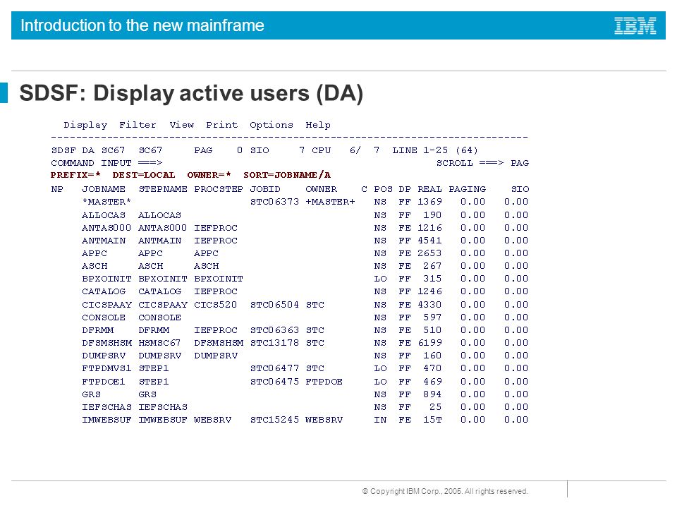
Task: Select the DFRMM jobname
Action: pyautogui.click(x=97, y=330)
